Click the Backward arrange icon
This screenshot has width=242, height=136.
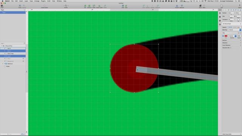coord(182,6)
